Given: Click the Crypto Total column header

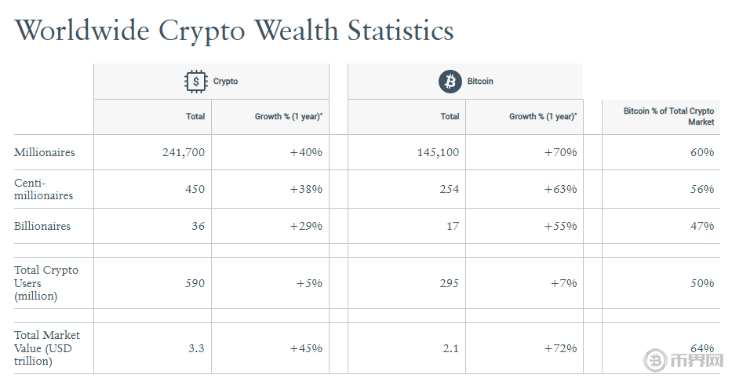Looking at the screenshot, I should click(195, 116).
